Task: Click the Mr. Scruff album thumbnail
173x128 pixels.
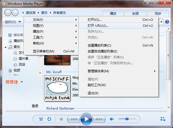Action: point(57,88)
